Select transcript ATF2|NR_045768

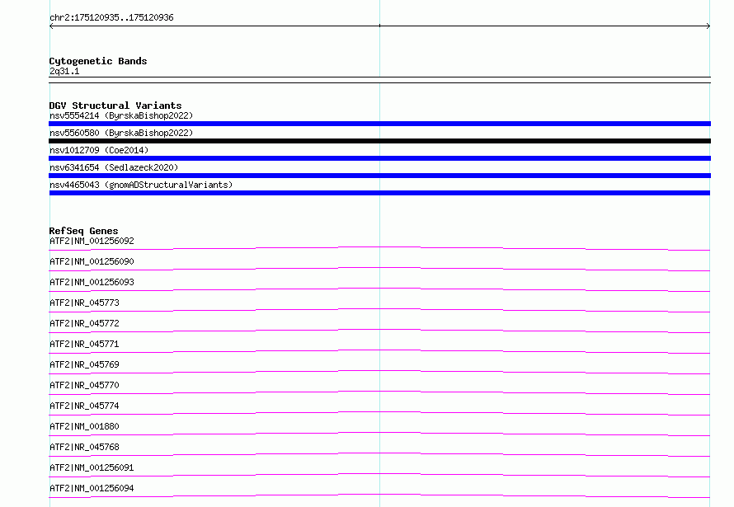[84, 447]
